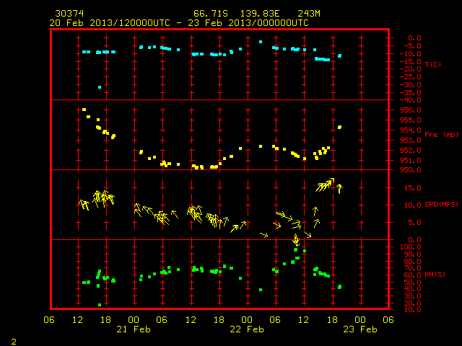
Task: Click the SPD(MPS) wind speed axis label
Action: pos(441,204)
